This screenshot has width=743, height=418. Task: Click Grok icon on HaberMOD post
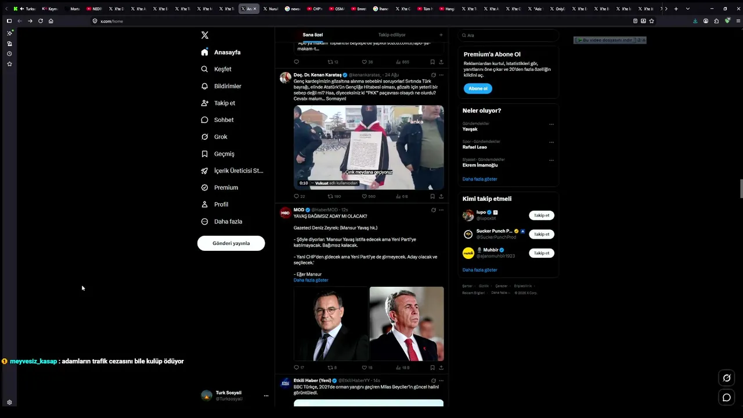[433, 210]
